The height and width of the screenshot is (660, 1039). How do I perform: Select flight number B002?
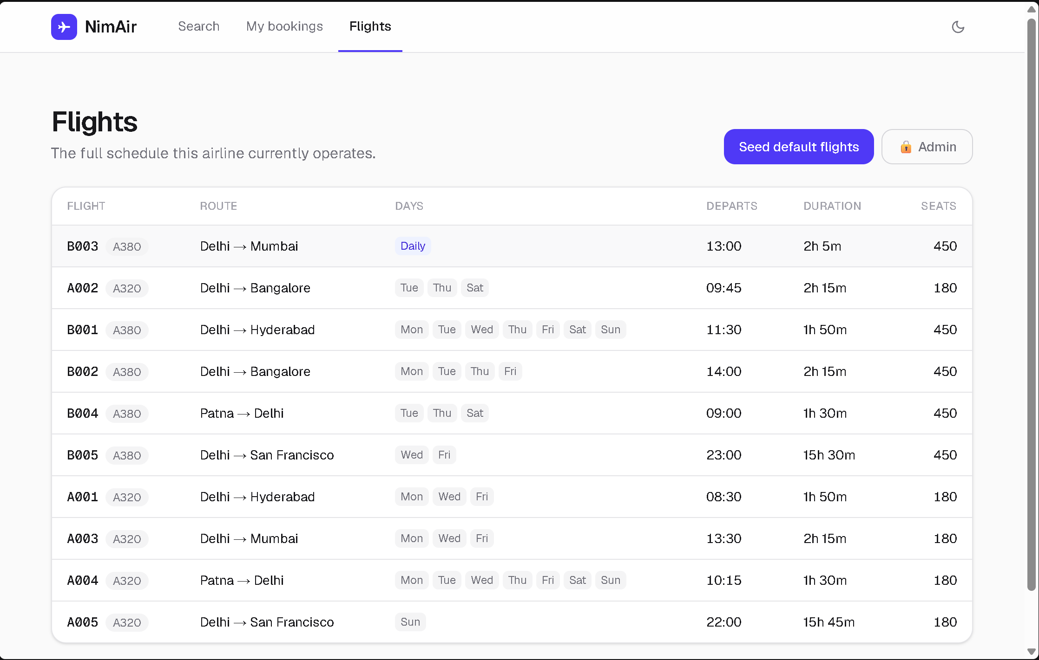click(83, 371)
